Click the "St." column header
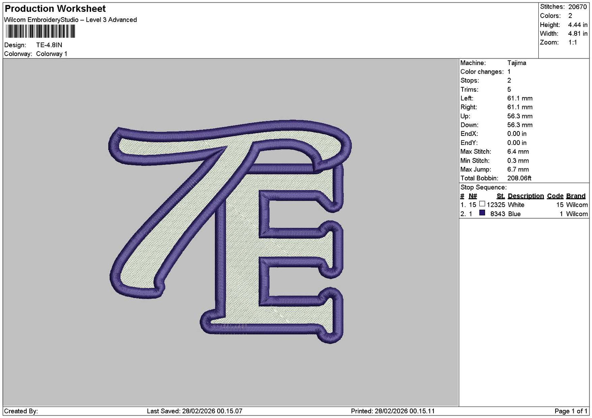592x418 pixels. click(x=501, y=196)
